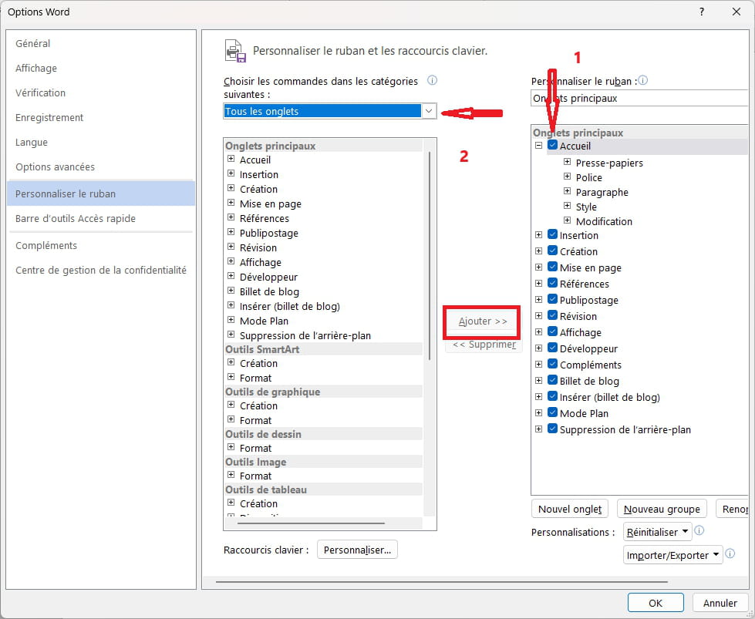The width and height of the screenshot is (755, 619).
Task: Select Format under Outils de dessin
Action: (255, 448)
